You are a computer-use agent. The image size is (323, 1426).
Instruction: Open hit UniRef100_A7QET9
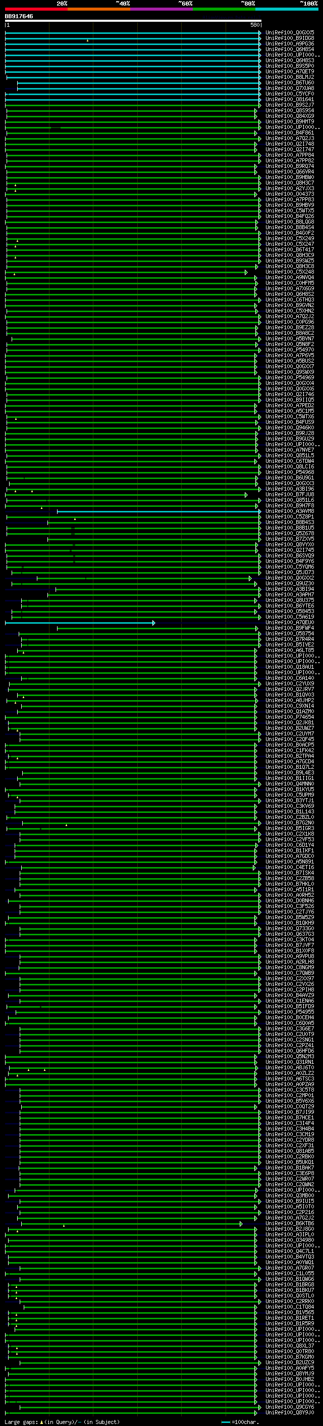tap(289, 71)
